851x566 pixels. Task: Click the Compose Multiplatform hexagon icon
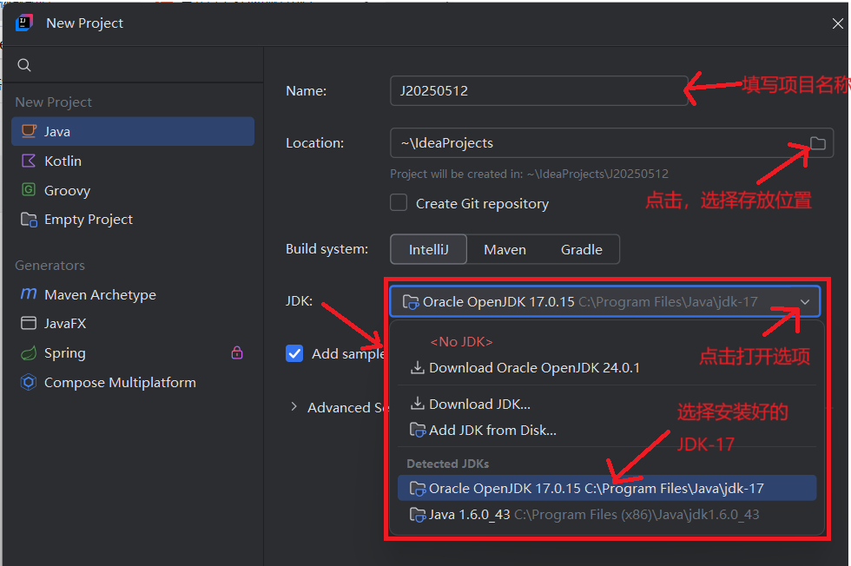28,382
